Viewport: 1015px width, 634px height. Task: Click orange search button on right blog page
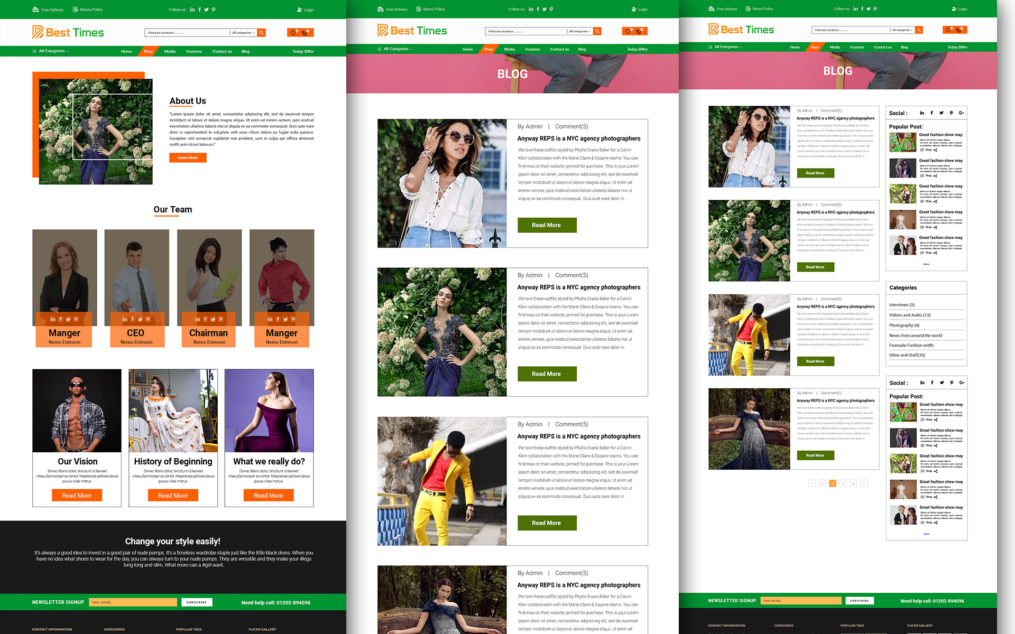coord(919,30)
